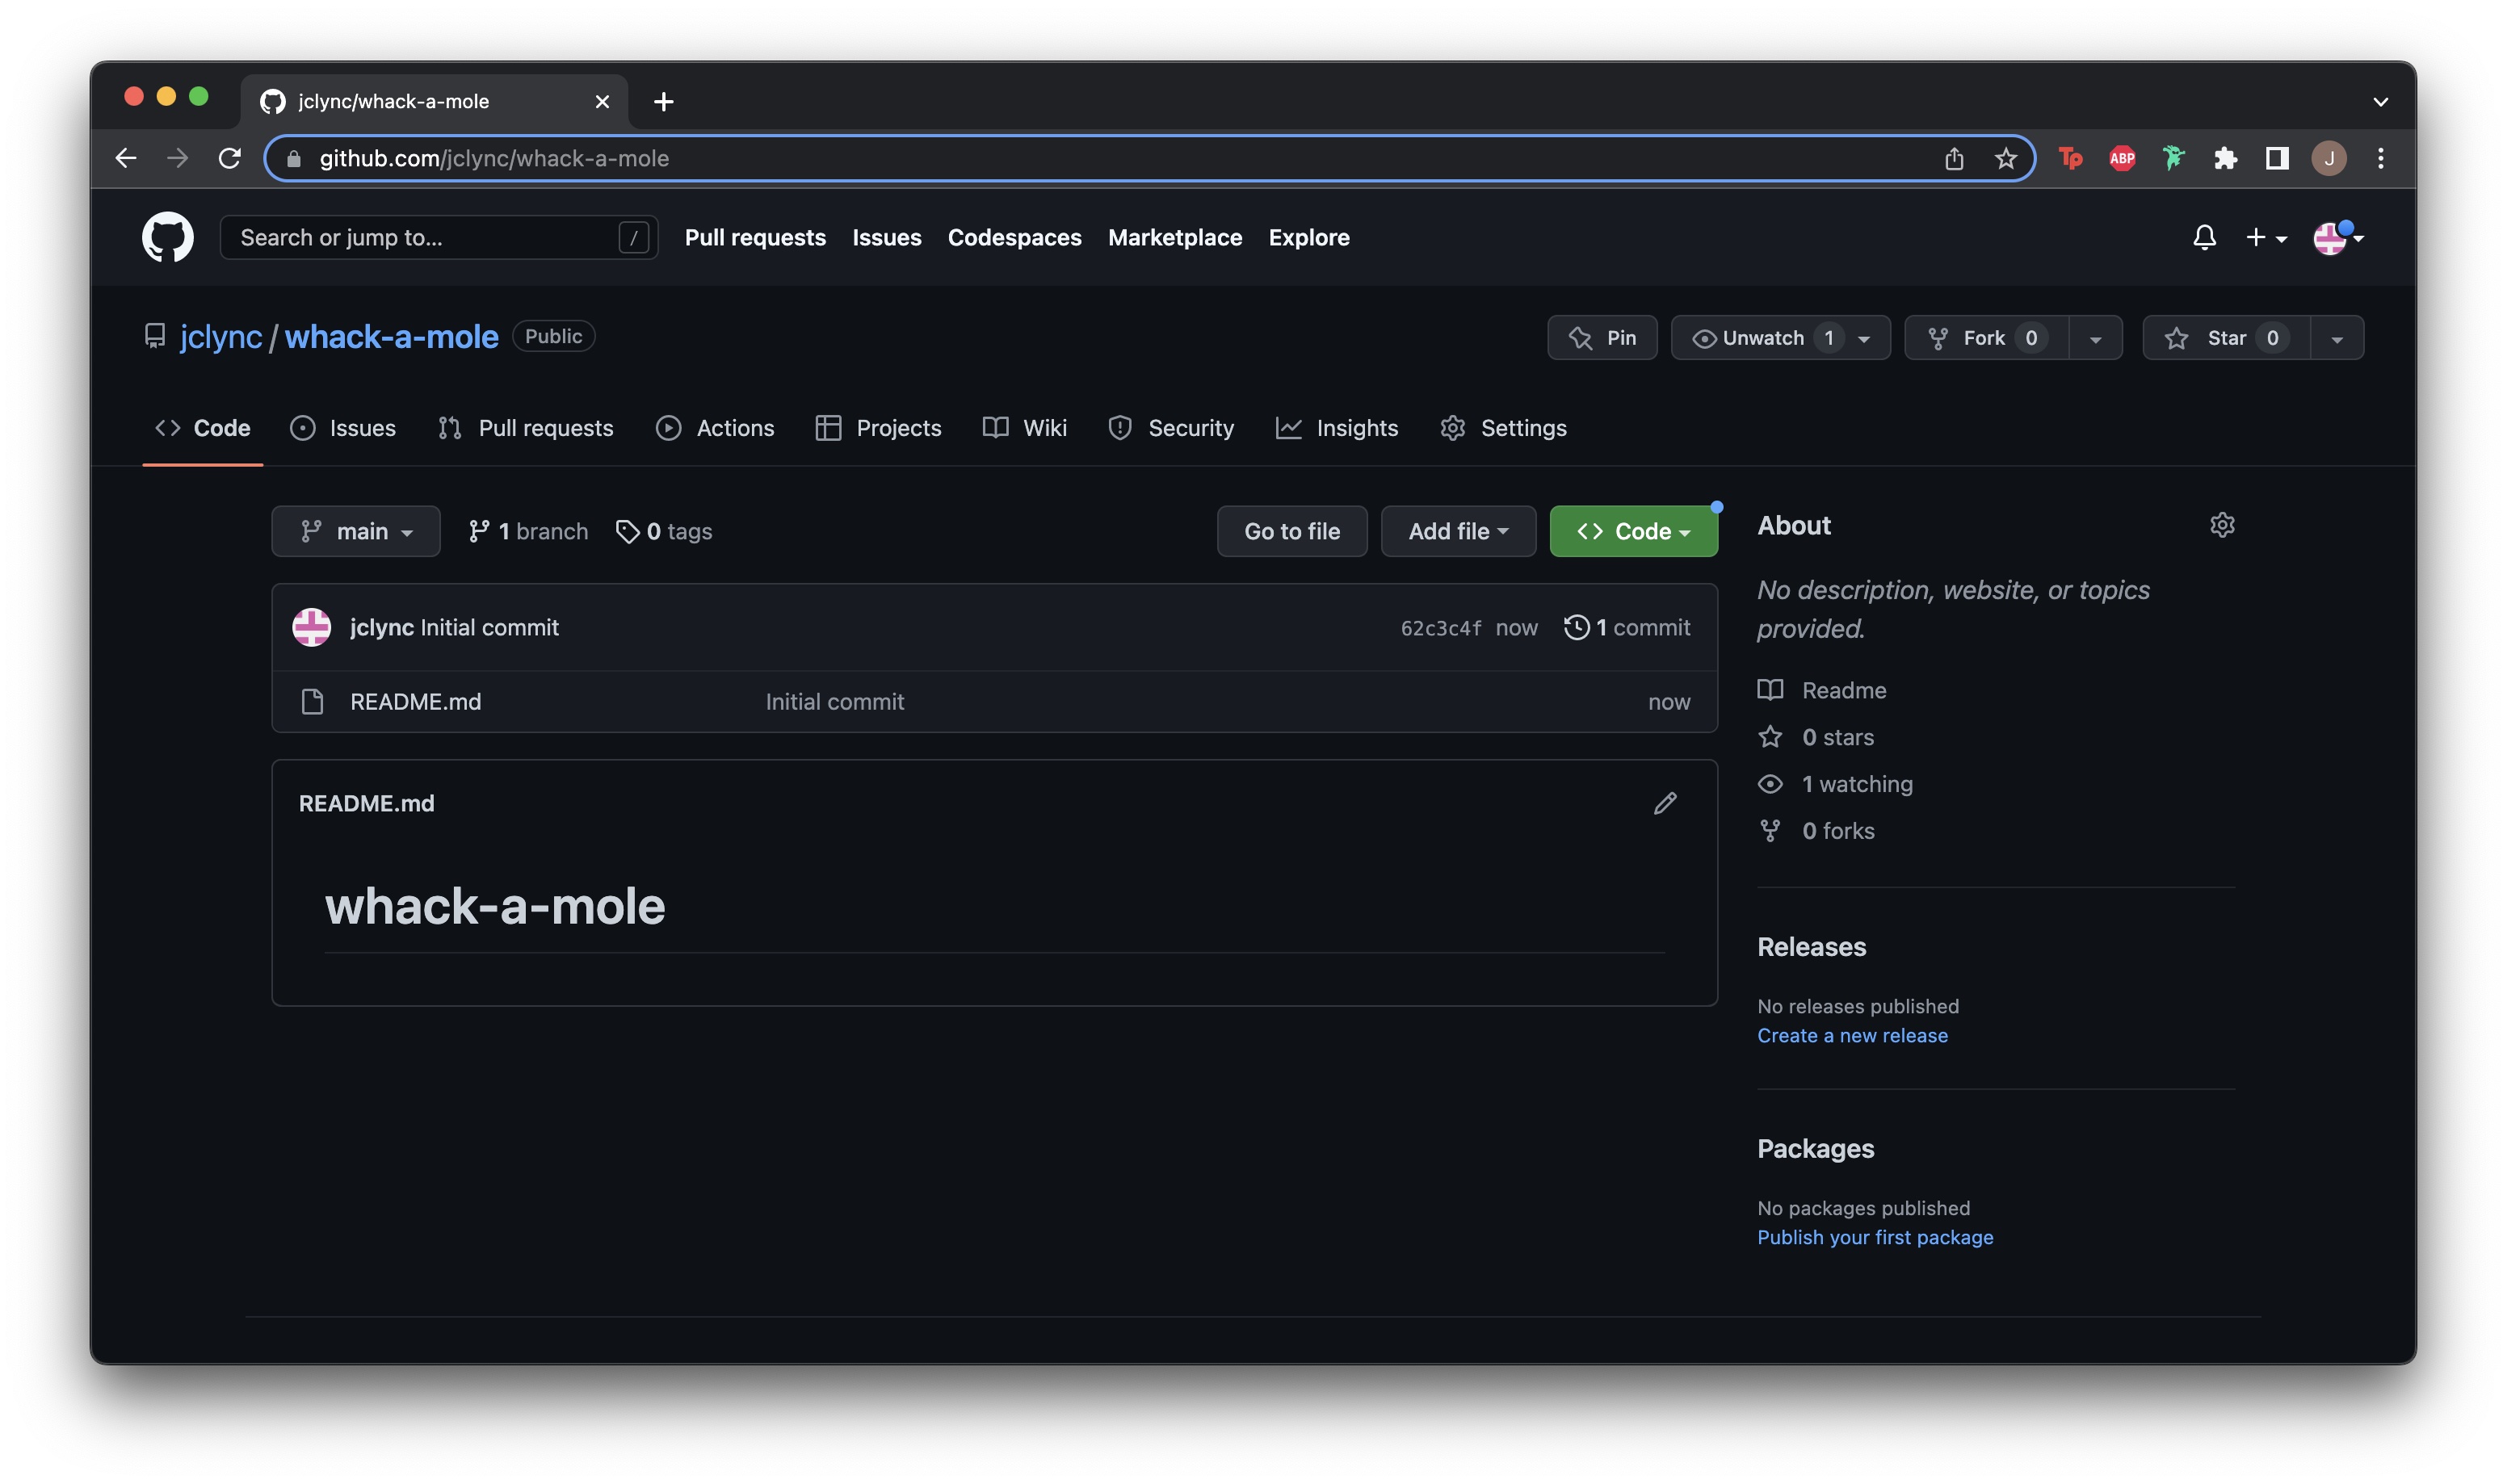Open the Chrome three-dot menu
Viewport: 2507px width, 1484px height.
pos(2380,158)
